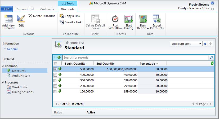Select the Discounts ribbon tab
219x119 pixels.
(68, 9)
